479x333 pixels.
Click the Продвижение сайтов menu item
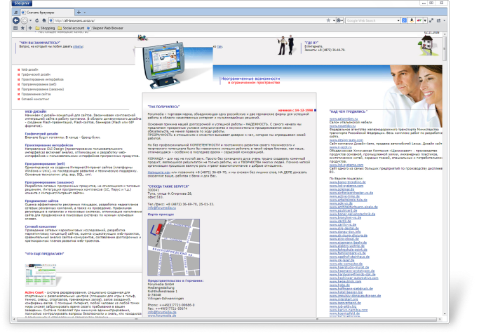pos(36,94)
